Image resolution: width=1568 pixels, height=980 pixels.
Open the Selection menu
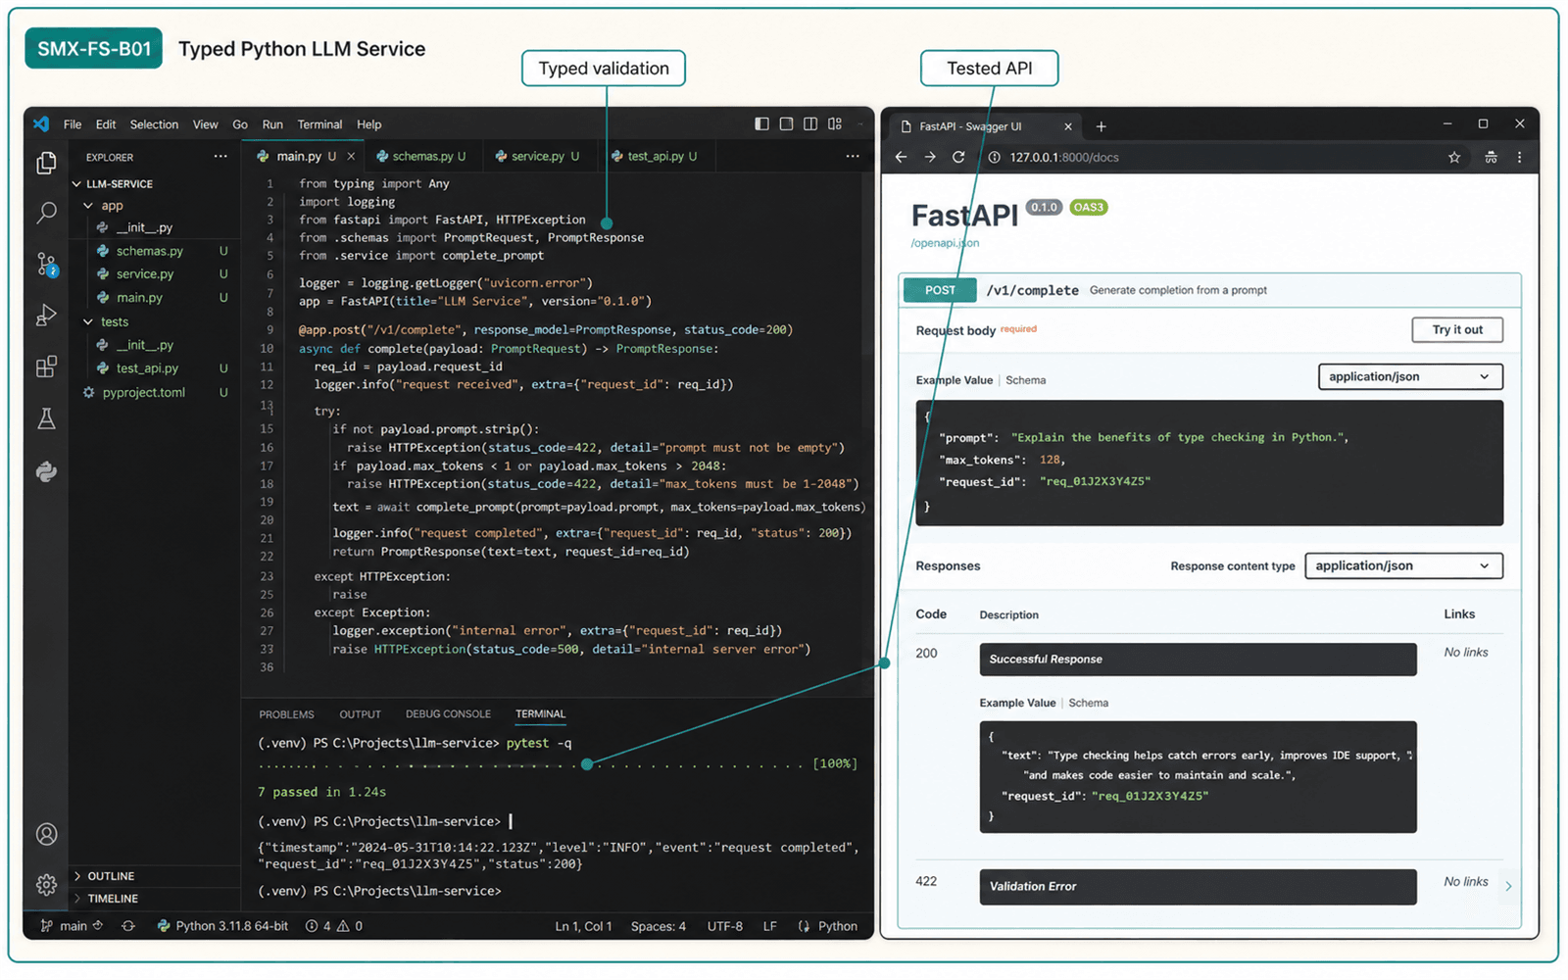154,124
